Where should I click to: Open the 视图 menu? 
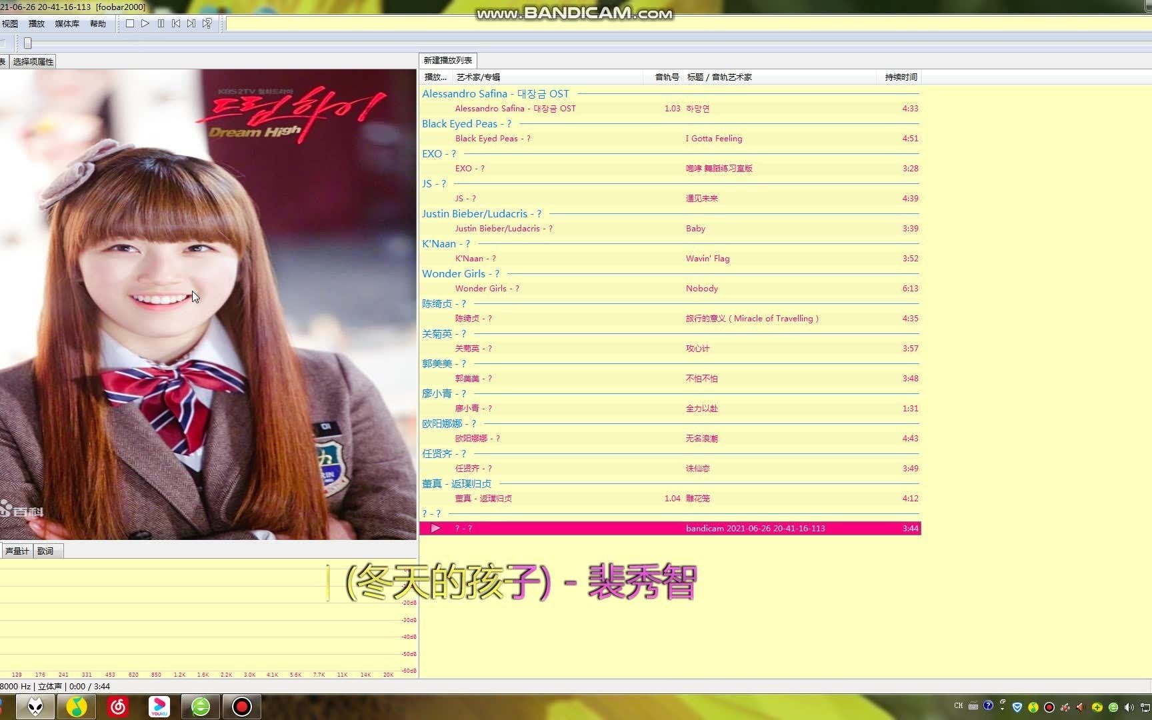[x=9, y=23]
